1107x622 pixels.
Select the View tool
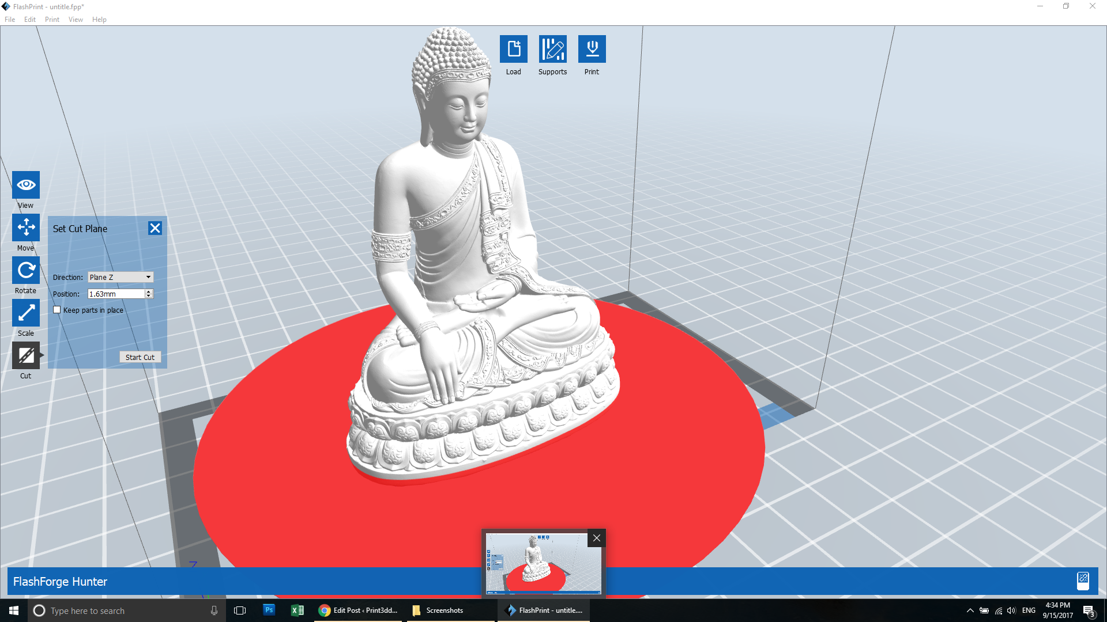(x=26, y=185)
